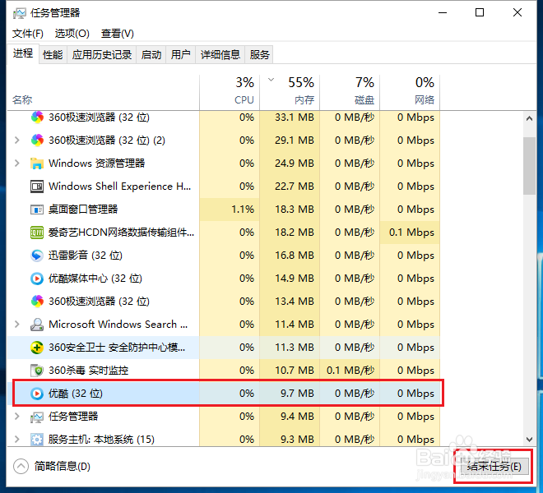Select the Windows Shell Experience H... name

coord(120,187)
